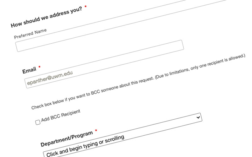Click the epanther@uwm.edu placeholder text
This screenshot has height=157, width=252.
50,78
